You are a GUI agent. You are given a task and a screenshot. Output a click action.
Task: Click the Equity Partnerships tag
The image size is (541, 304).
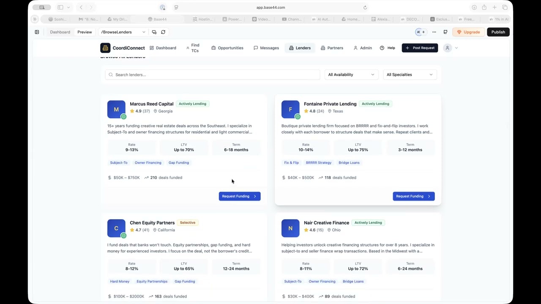click(x=152, y=281)
